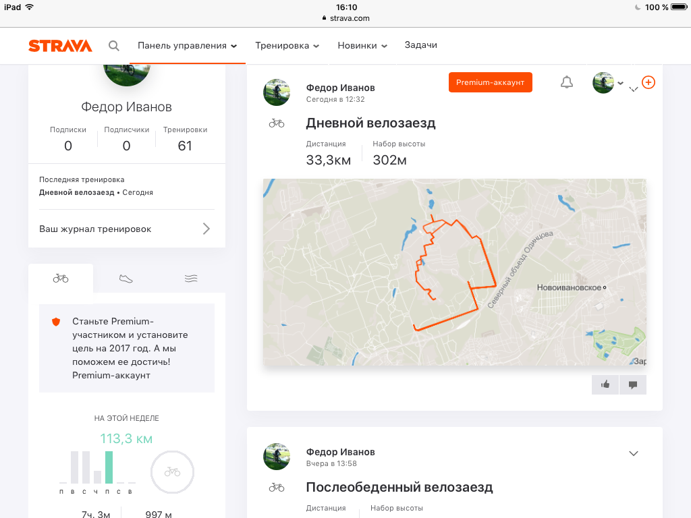The image size is (691, 518).
Task: Open the Задачи menu item
Action: (x=420, y=45)
